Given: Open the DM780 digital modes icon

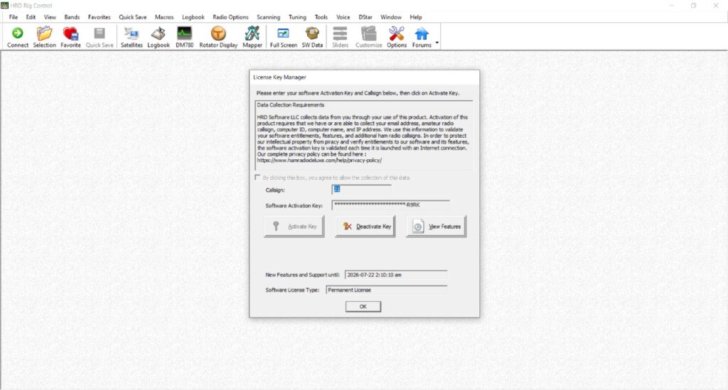Looking at the screenshot, I should coord(184,37).
